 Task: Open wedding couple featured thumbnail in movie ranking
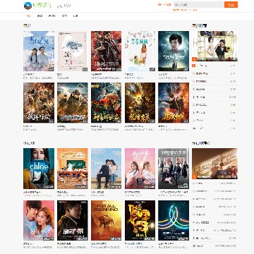click(214, 46)
